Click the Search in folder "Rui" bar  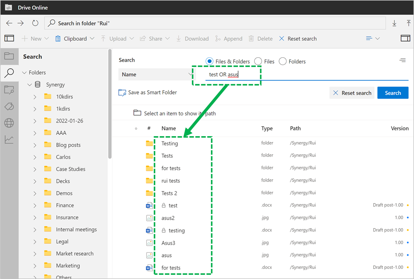[x=215, y=23]
